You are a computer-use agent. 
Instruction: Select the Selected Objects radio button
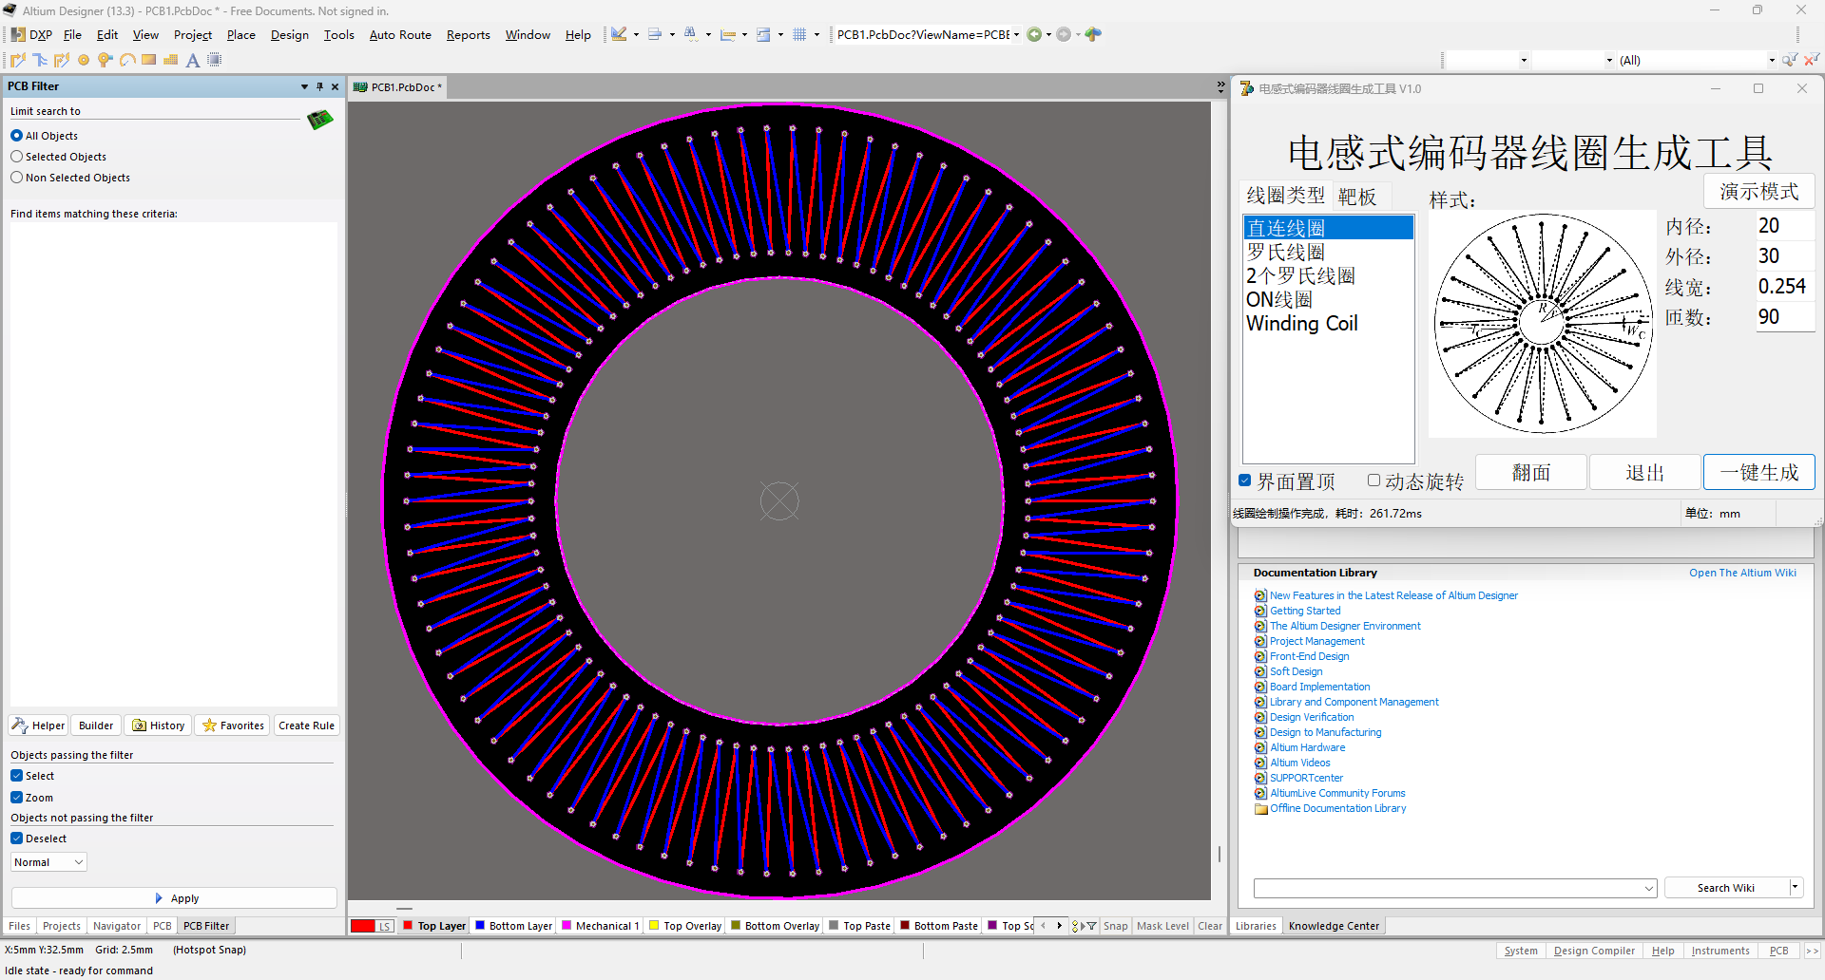[x=17, y=157]
